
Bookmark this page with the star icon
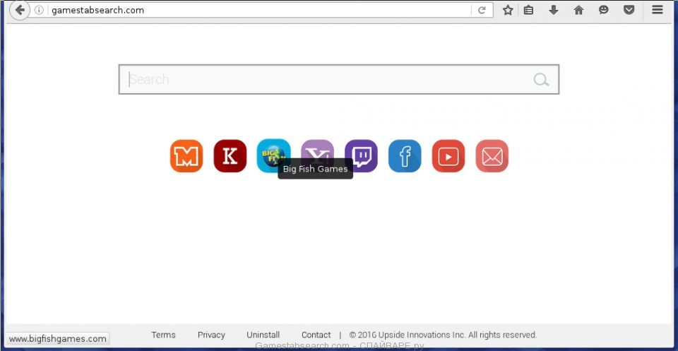coord(508,10)
